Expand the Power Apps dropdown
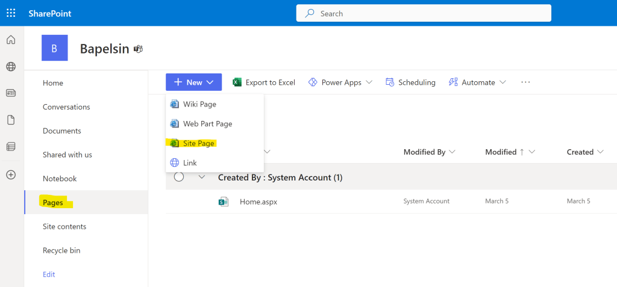Image resolution: width=617 pixels, height=287 pixels. [x=340, y=82]
